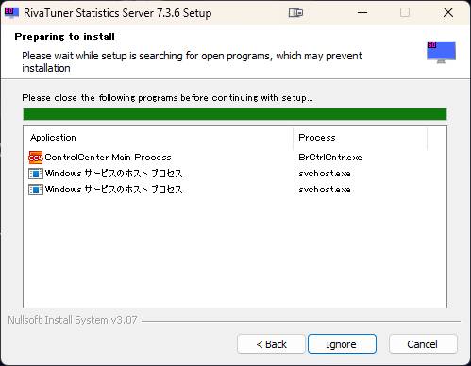Select the second svchost.exe process entry
471x366 pixels.
(325, 190)
